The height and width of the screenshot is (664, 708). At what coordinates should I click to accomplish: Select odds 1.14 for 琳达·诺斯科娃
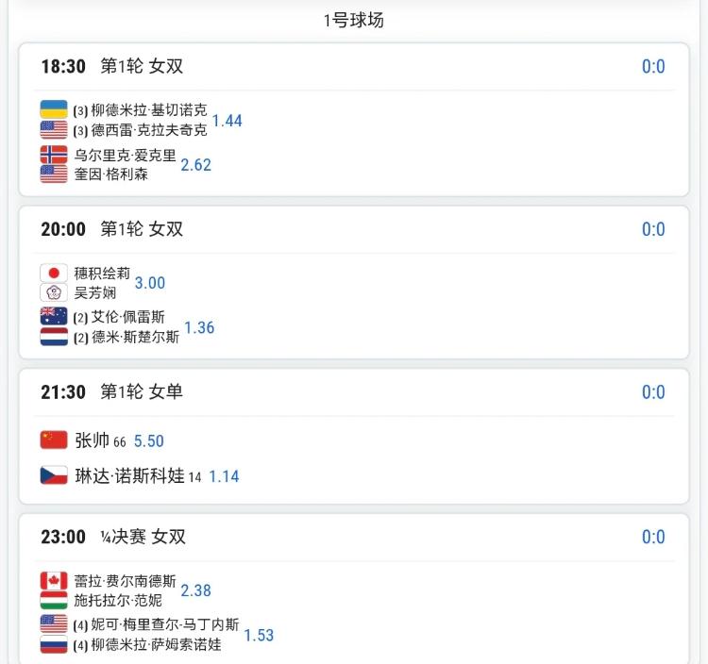click(224, 476)
